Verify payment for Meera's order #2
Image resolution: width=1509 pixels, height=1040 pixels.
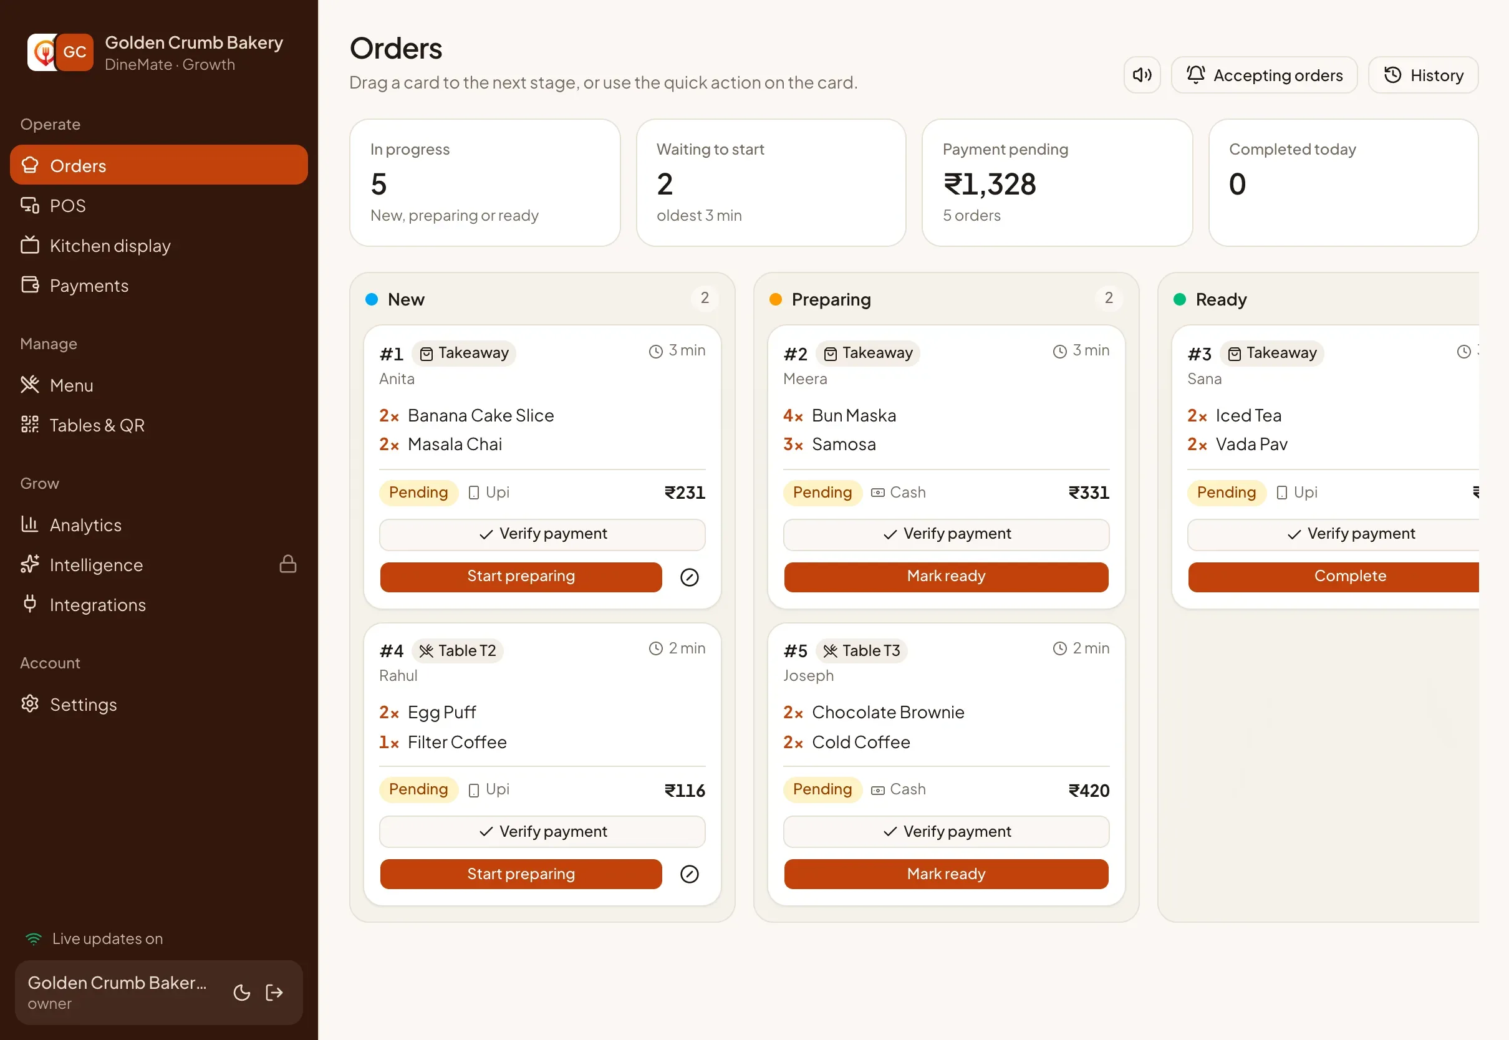tap(946, 534)
